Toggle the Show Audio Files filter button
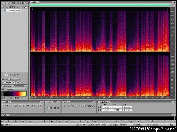 [3, 82]
